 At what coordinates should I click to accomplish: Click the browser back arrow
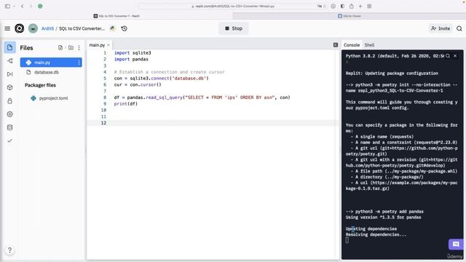coord(23,6)
